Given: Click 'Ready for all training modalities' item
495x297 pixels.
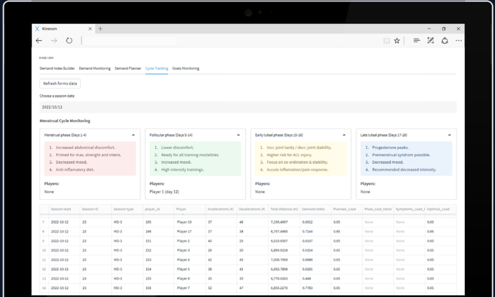Looking at the screenshot, I should click(190, 155).
